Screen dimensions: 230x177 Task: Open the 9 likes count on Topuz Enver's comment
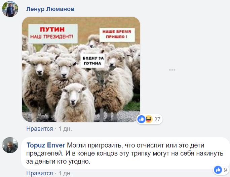tap(225, 170)
